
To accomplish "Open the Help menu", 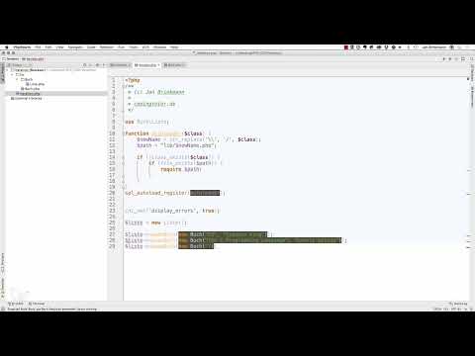I will [174, 47].
